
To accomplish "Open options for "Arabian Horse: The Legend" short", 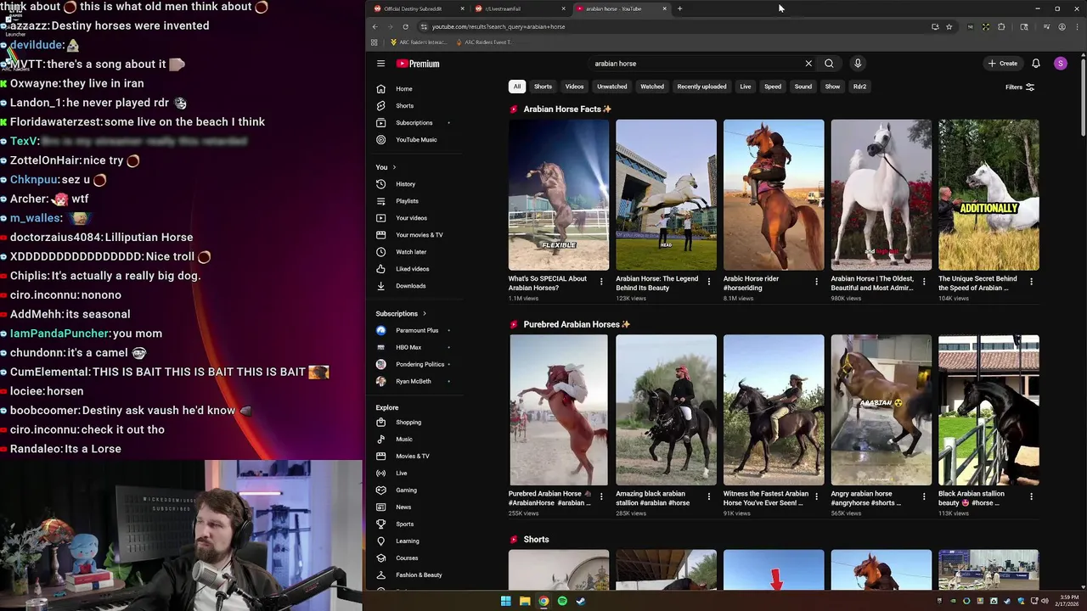I will click(x=709, y=282).
